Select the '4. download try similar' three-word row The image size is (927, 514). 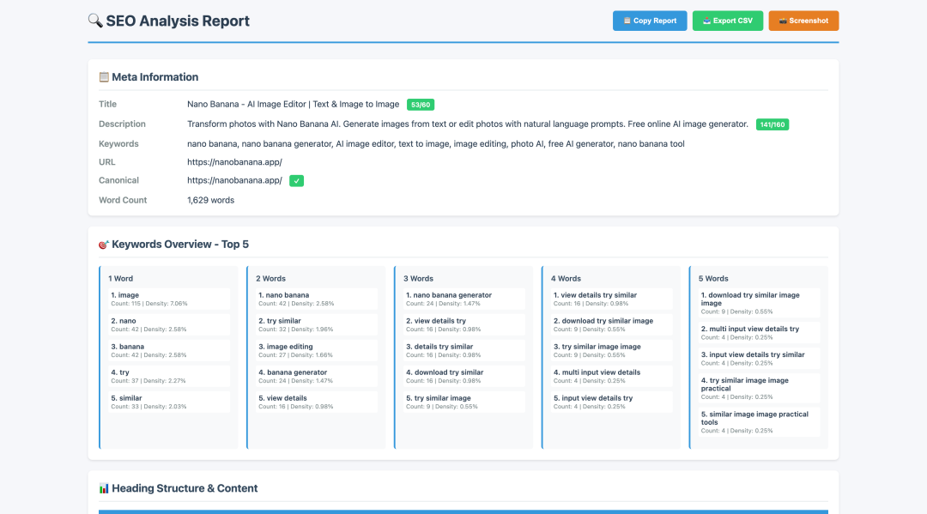click(464, 377)
